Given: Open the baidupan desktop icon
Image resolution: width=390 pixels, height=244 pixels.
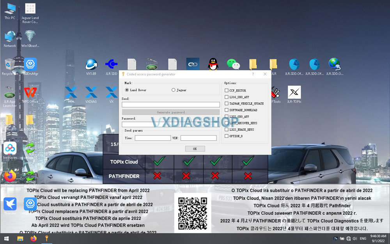Looking at the screenshot, I should coord(10,150).
